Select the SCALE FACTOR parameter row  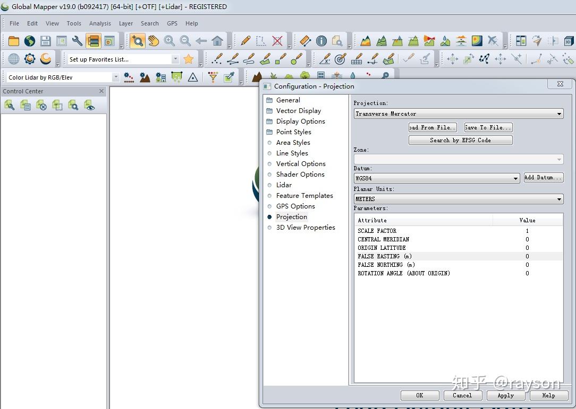[459, 231]
